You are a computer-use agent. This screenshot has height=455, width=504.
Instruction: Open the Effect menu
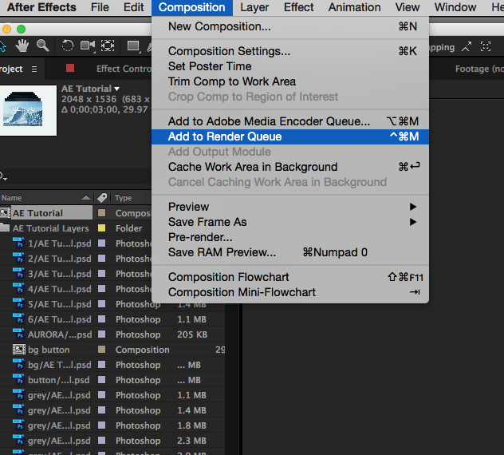point(298,7)
